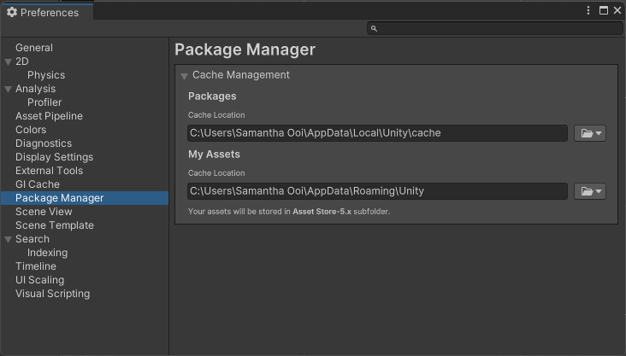This screenshot has width=626, height=356.
Task: Select Colors in the sidebar
Action: (x=31, y=130)
